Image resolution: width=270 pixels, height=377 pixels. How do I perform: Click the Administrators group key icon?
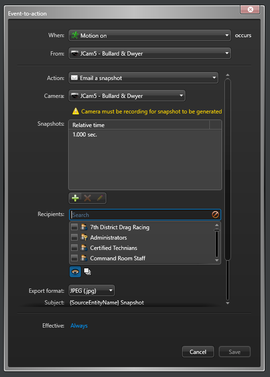(x=84, y=237)
